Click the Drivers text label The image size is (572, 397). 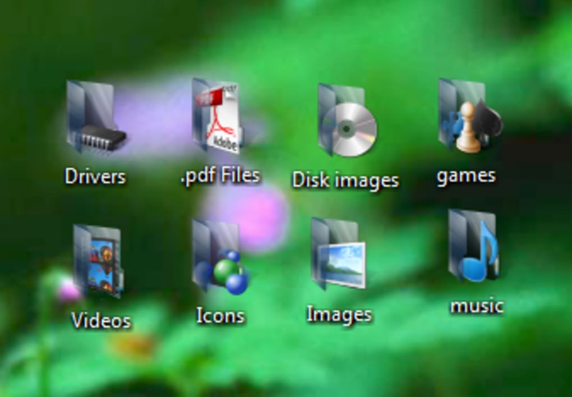(x=95, y=176)
